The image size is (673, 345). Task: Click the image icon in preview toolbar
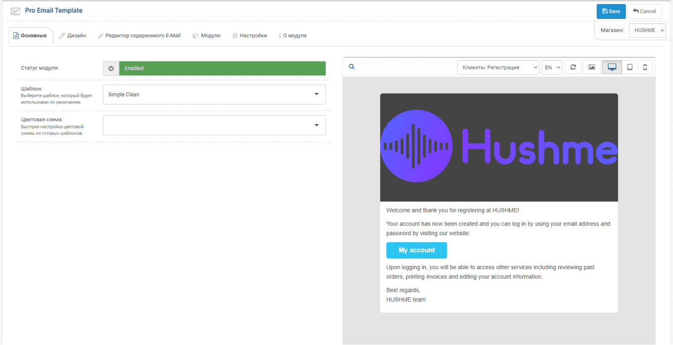click(x=592, y=67)
